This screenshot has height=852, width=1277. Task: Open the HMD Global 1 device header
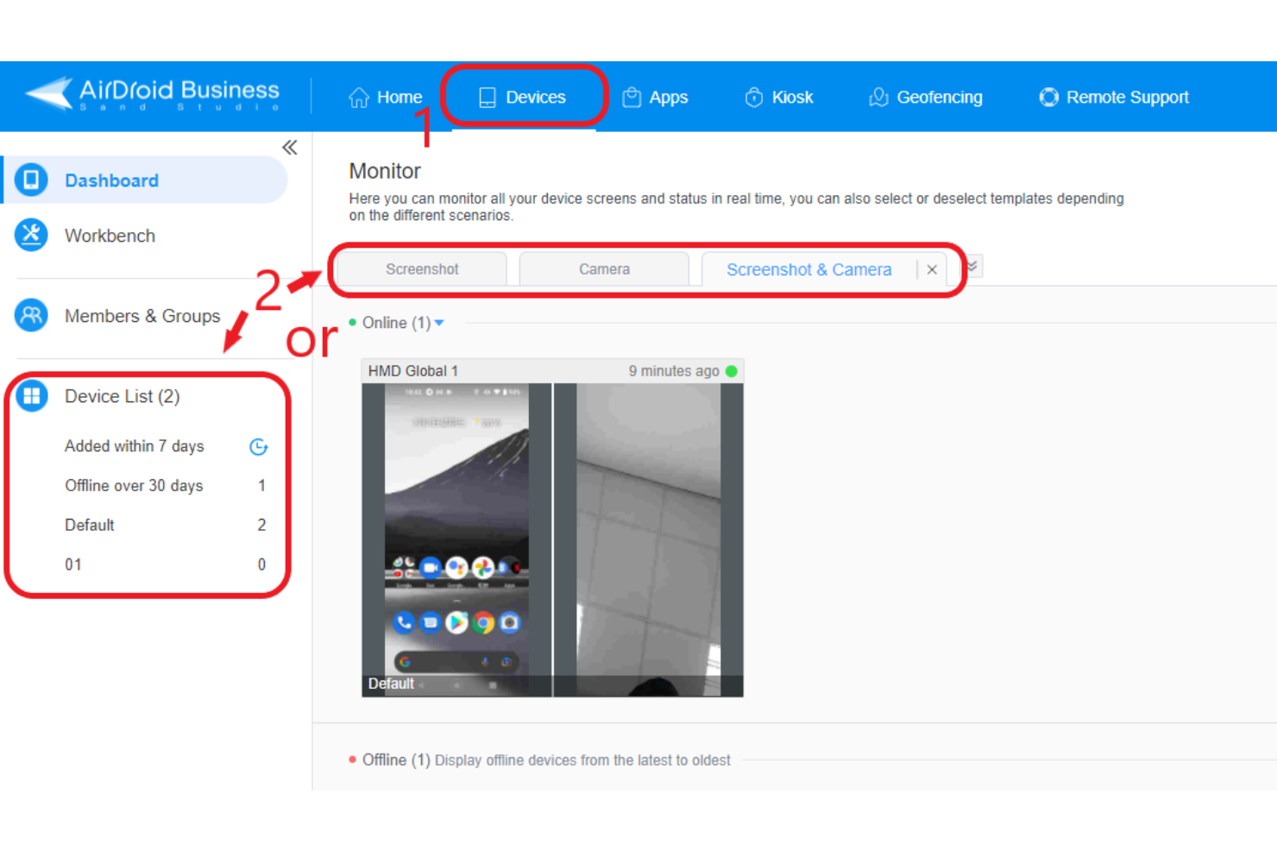point(552,371)
